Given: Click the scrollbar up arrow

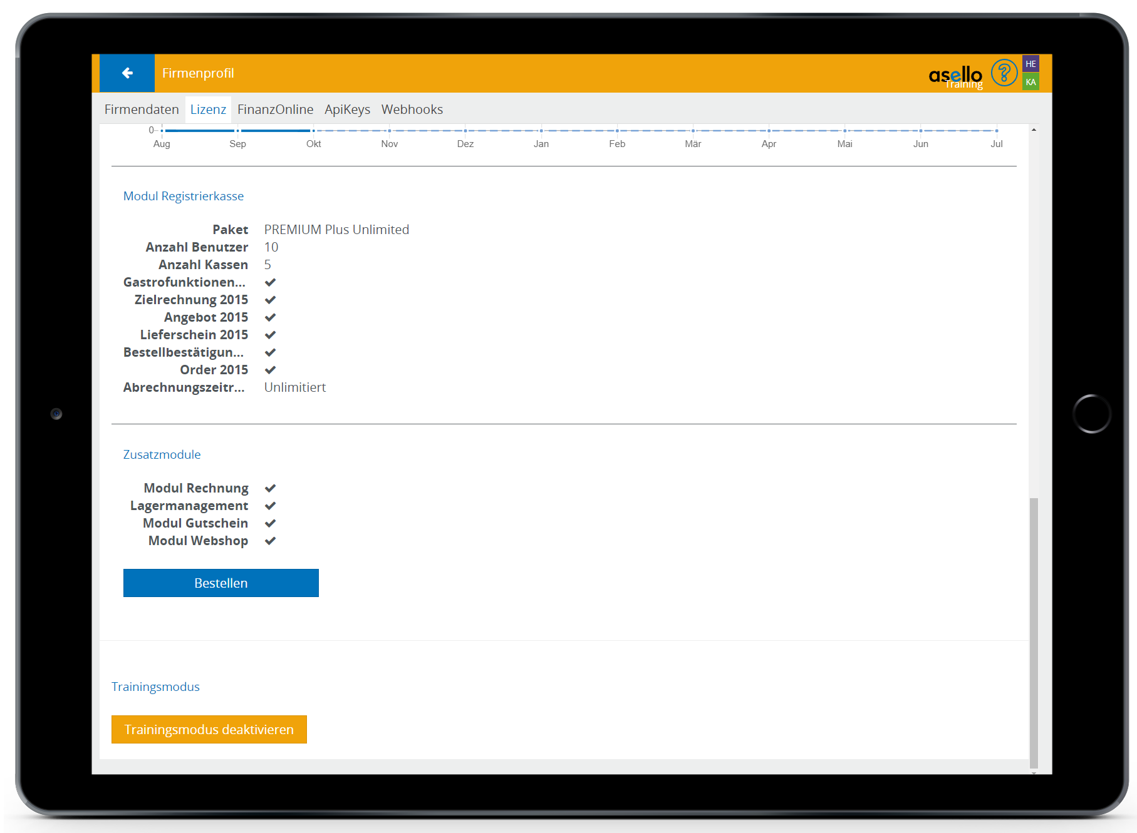Looking at the screenshot, I should [x=1034, y=130].
